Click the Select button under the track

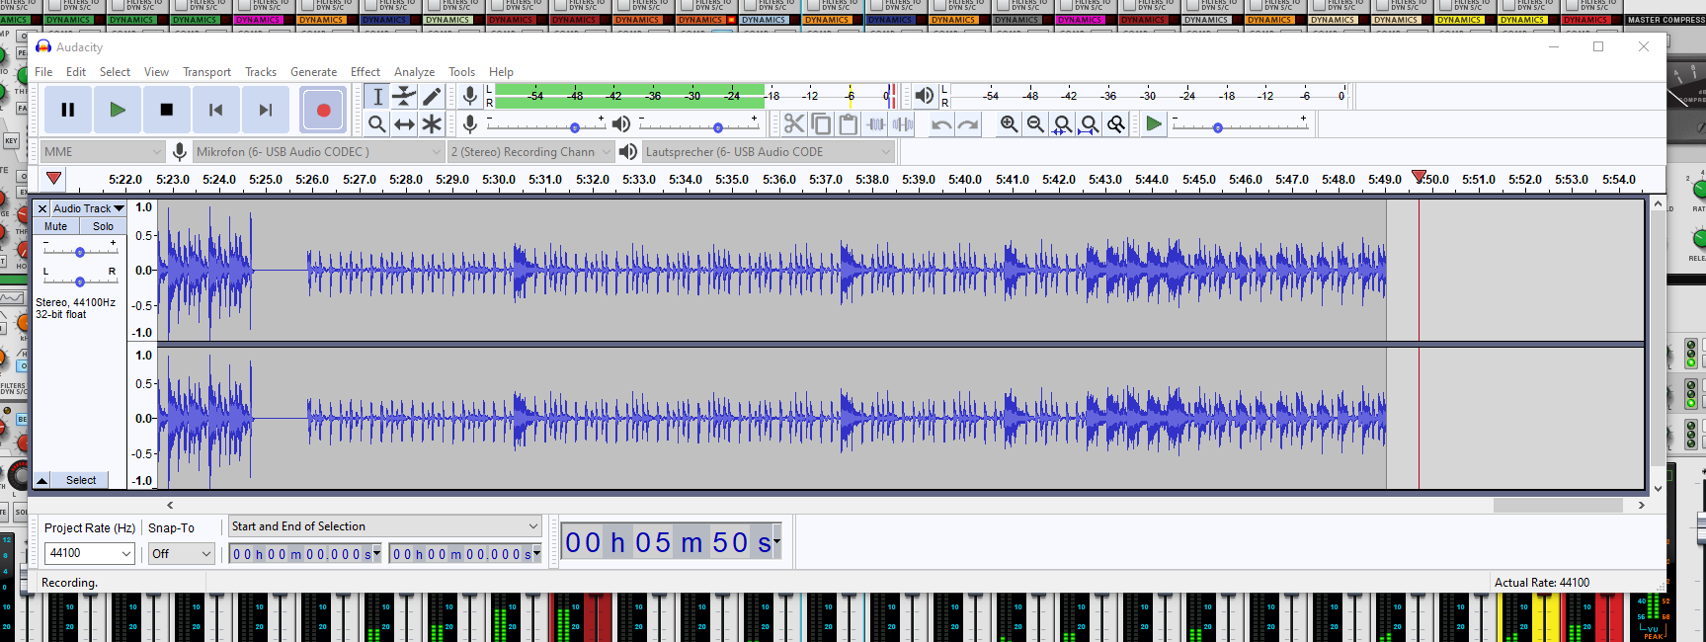tap(81, 480)
